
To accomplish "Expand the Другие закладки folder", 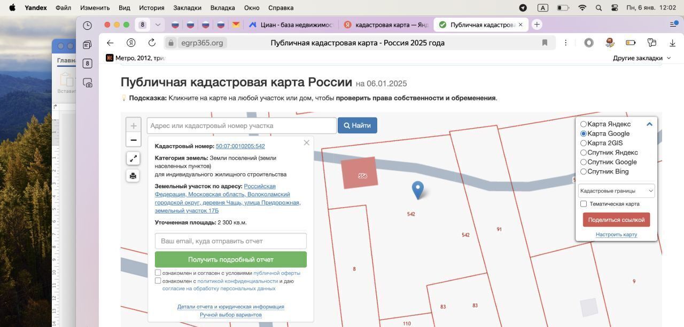I will point(641,58).
